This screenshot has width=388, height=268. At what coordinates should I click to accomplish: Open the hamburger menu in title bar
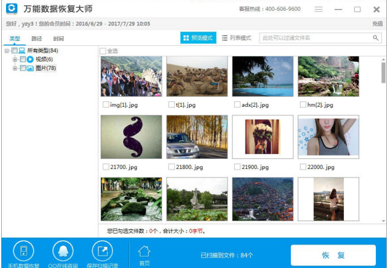click(x=319, y=10)
